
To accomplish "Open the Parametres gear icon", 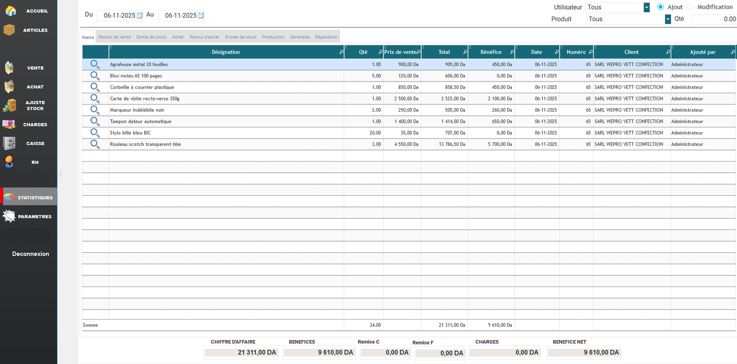I will coord(9,216).
